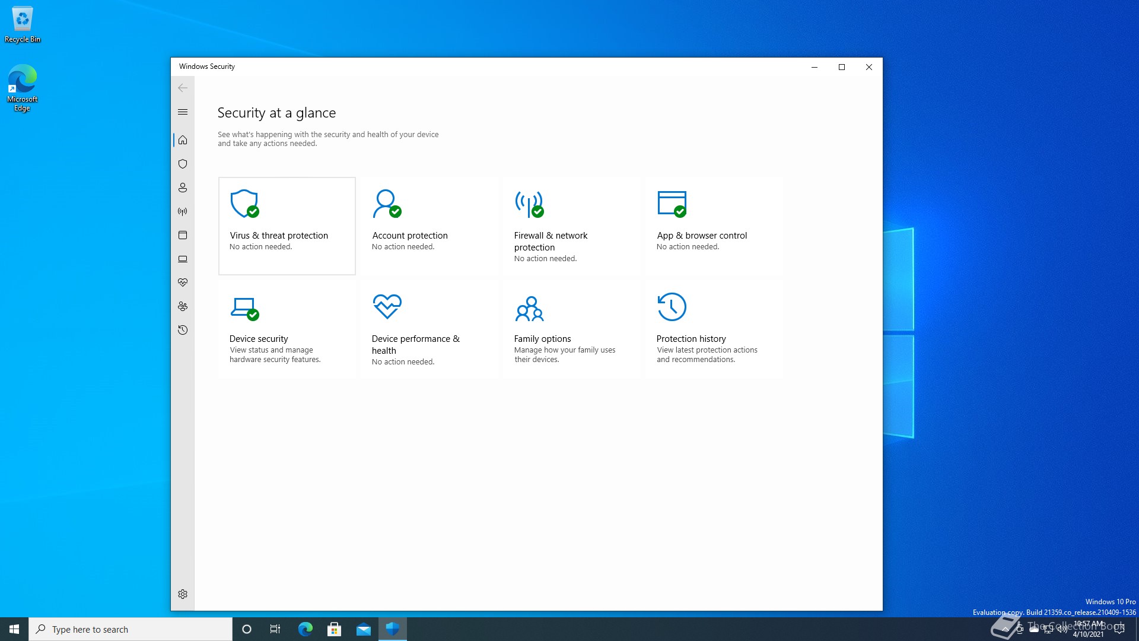Viewport: 1139px width, 641px height.
Task: Maximize the Windows Security window
Action: [842, 67]
